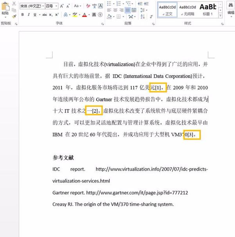Select the Format Painter brush

(x=14, y=16)
